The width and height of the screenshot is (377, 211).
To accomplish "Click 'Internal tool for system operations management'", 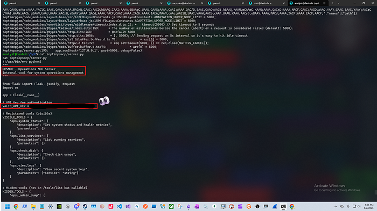I will pyautogui.click(x=43, y=72).
